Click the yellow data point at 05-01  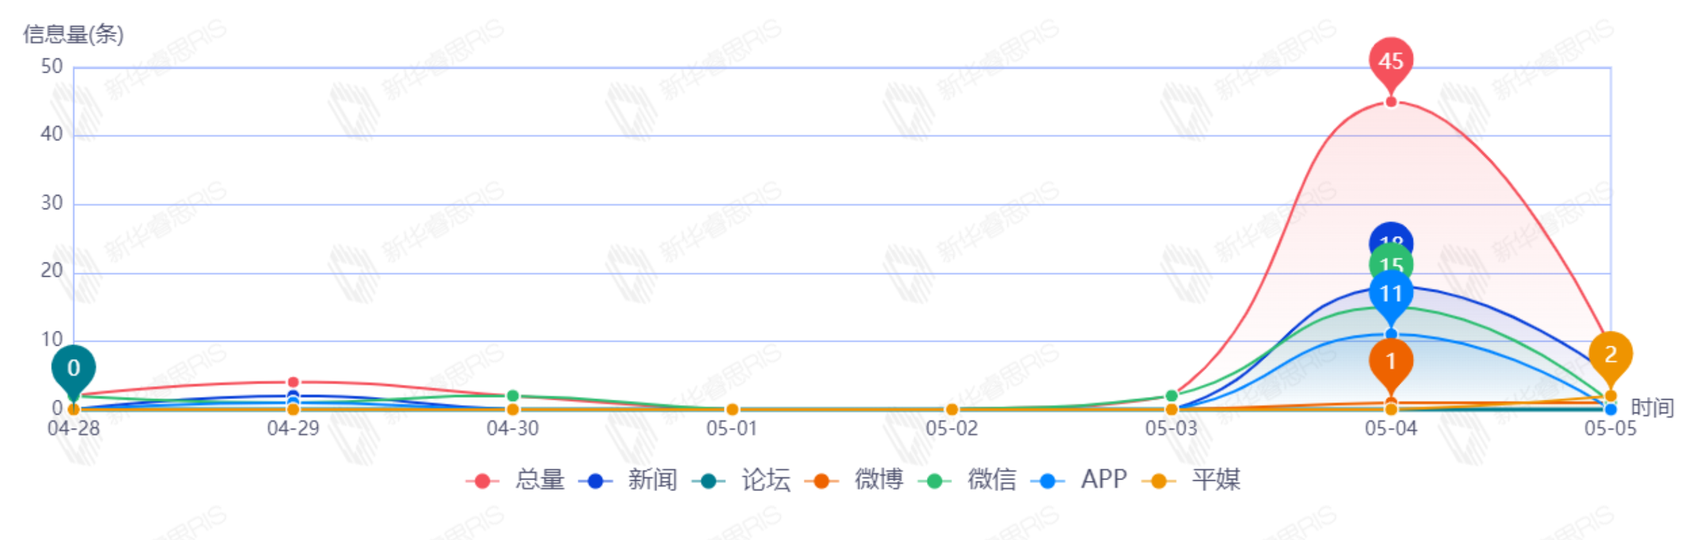point(732,409)
